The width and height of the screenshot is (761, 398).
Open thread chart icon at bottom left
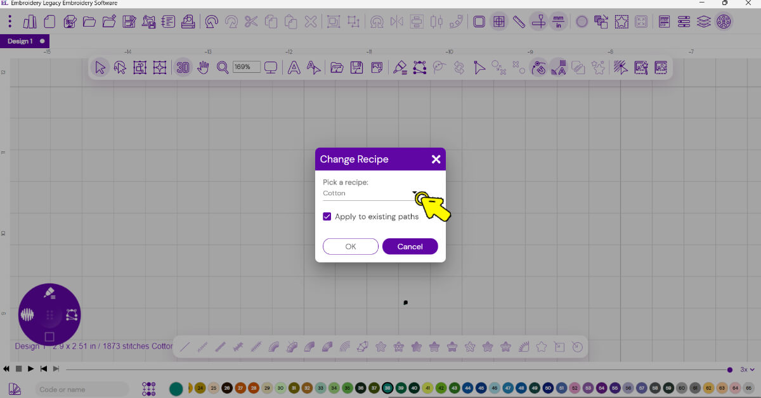15,388
